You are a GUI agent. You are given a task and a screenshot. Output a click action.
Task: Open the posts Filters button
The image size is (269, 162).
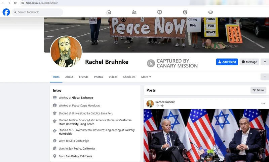258,90
